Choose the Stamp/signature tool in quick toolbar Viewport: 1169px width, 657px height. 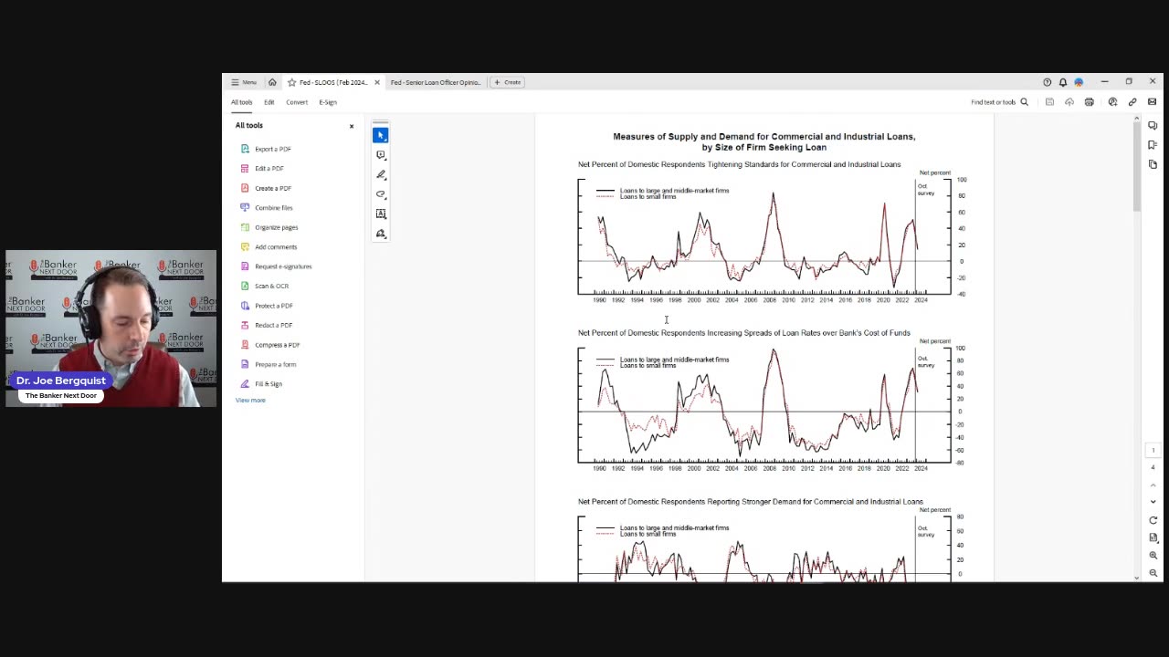381,234
